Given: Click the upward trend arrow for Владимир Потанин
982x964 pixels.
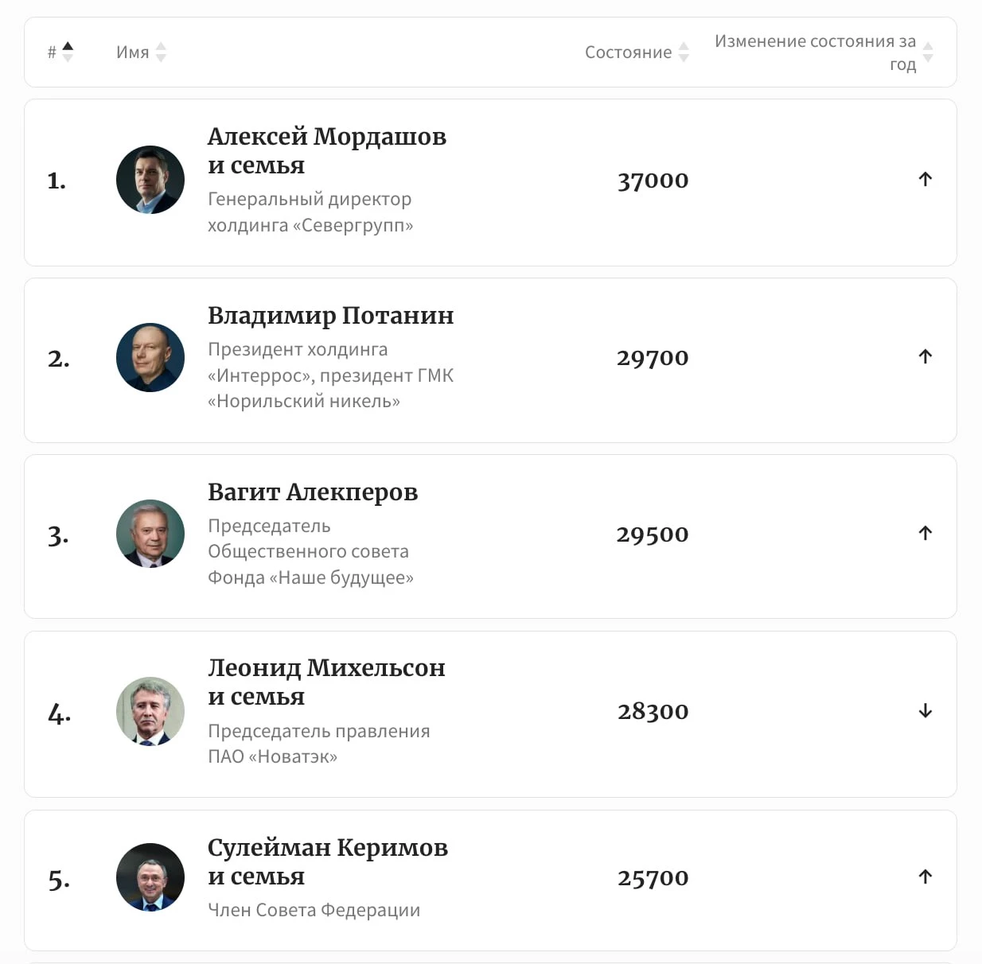Looking at the screenshot, I should click(x=925, y=357).
